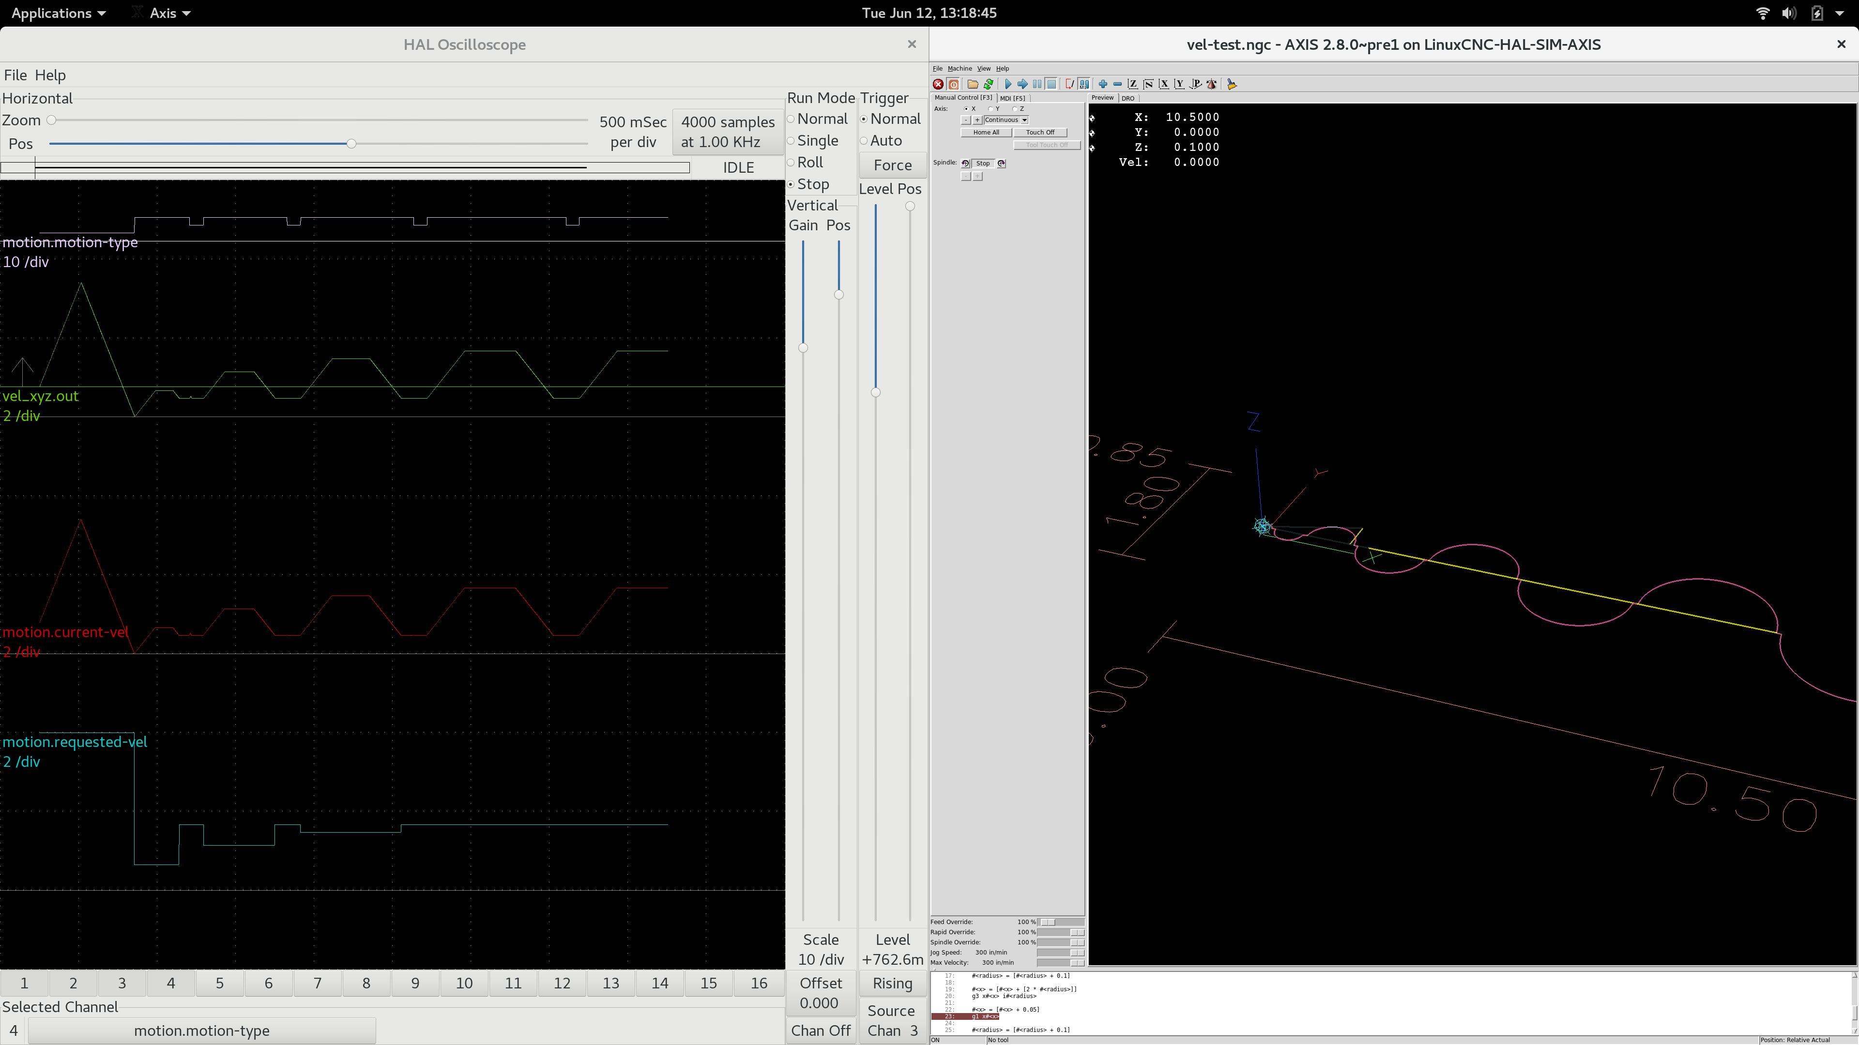The width and height of the screenshot is (1859, 1045).
Task: Toggle machine power button in AXIS
Action: pos(953,84)
